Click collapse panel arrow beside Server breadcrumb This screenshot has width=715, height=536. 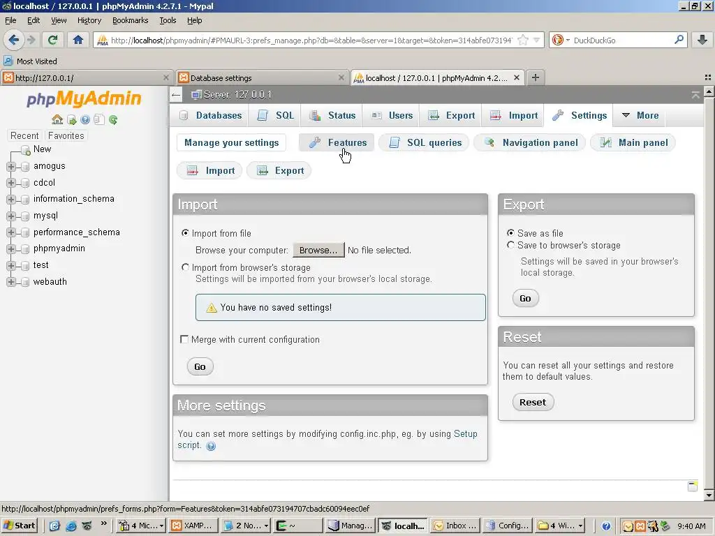(x=176, y=95)
